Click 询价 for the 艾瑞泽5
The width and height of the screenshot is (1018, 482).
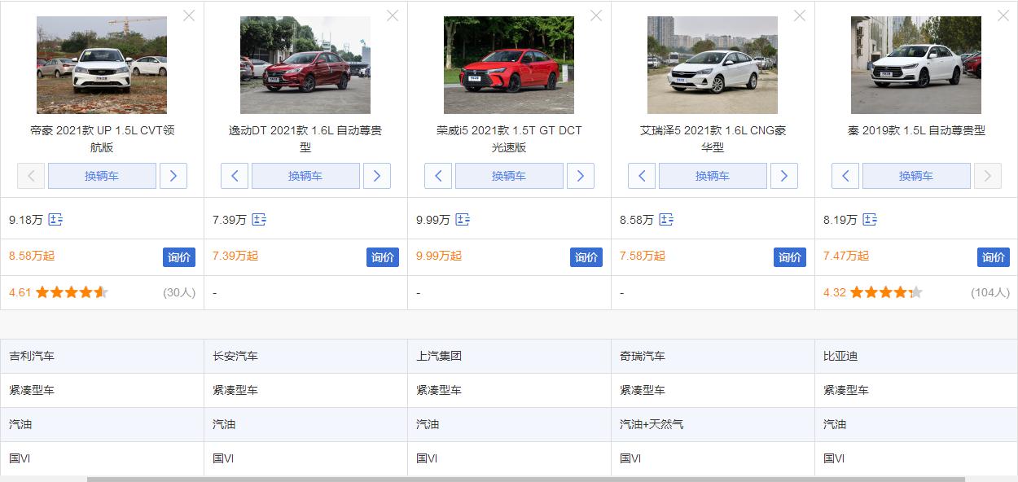(x=789, y=256)
